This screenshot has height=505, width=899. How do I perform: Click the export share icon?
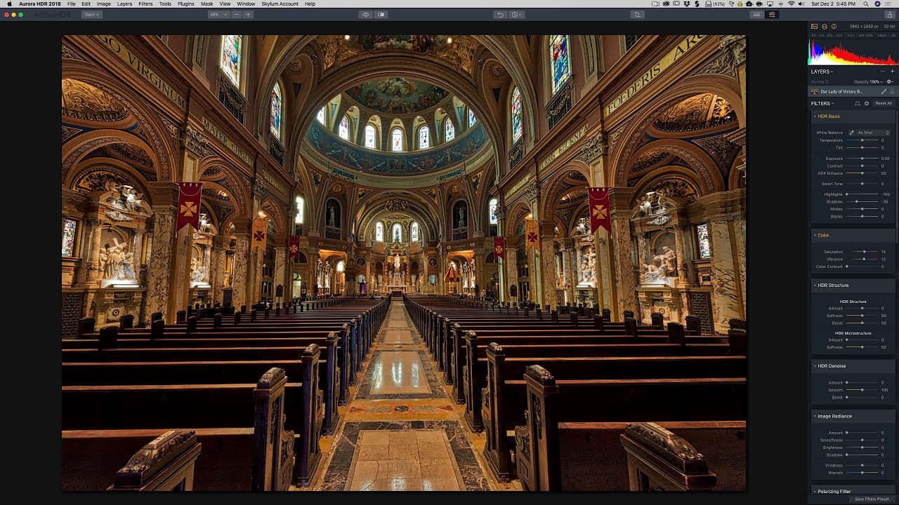click(x=890, y=14)
